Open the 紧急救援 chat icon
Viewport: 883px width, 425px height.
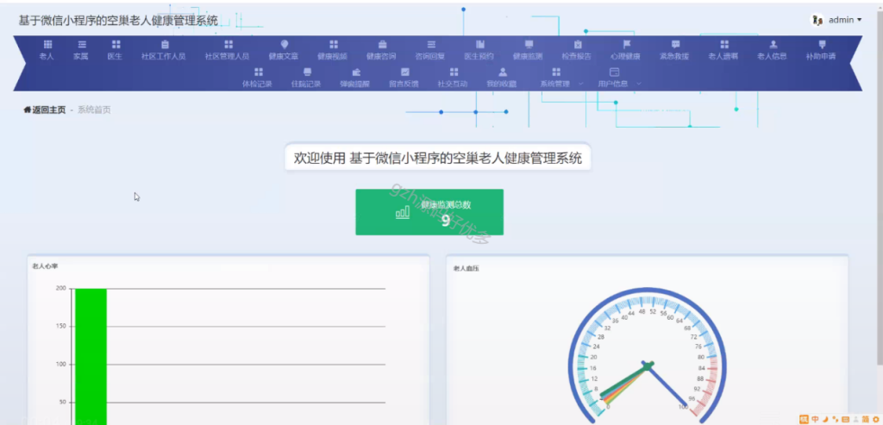click(x=675, y=45)
